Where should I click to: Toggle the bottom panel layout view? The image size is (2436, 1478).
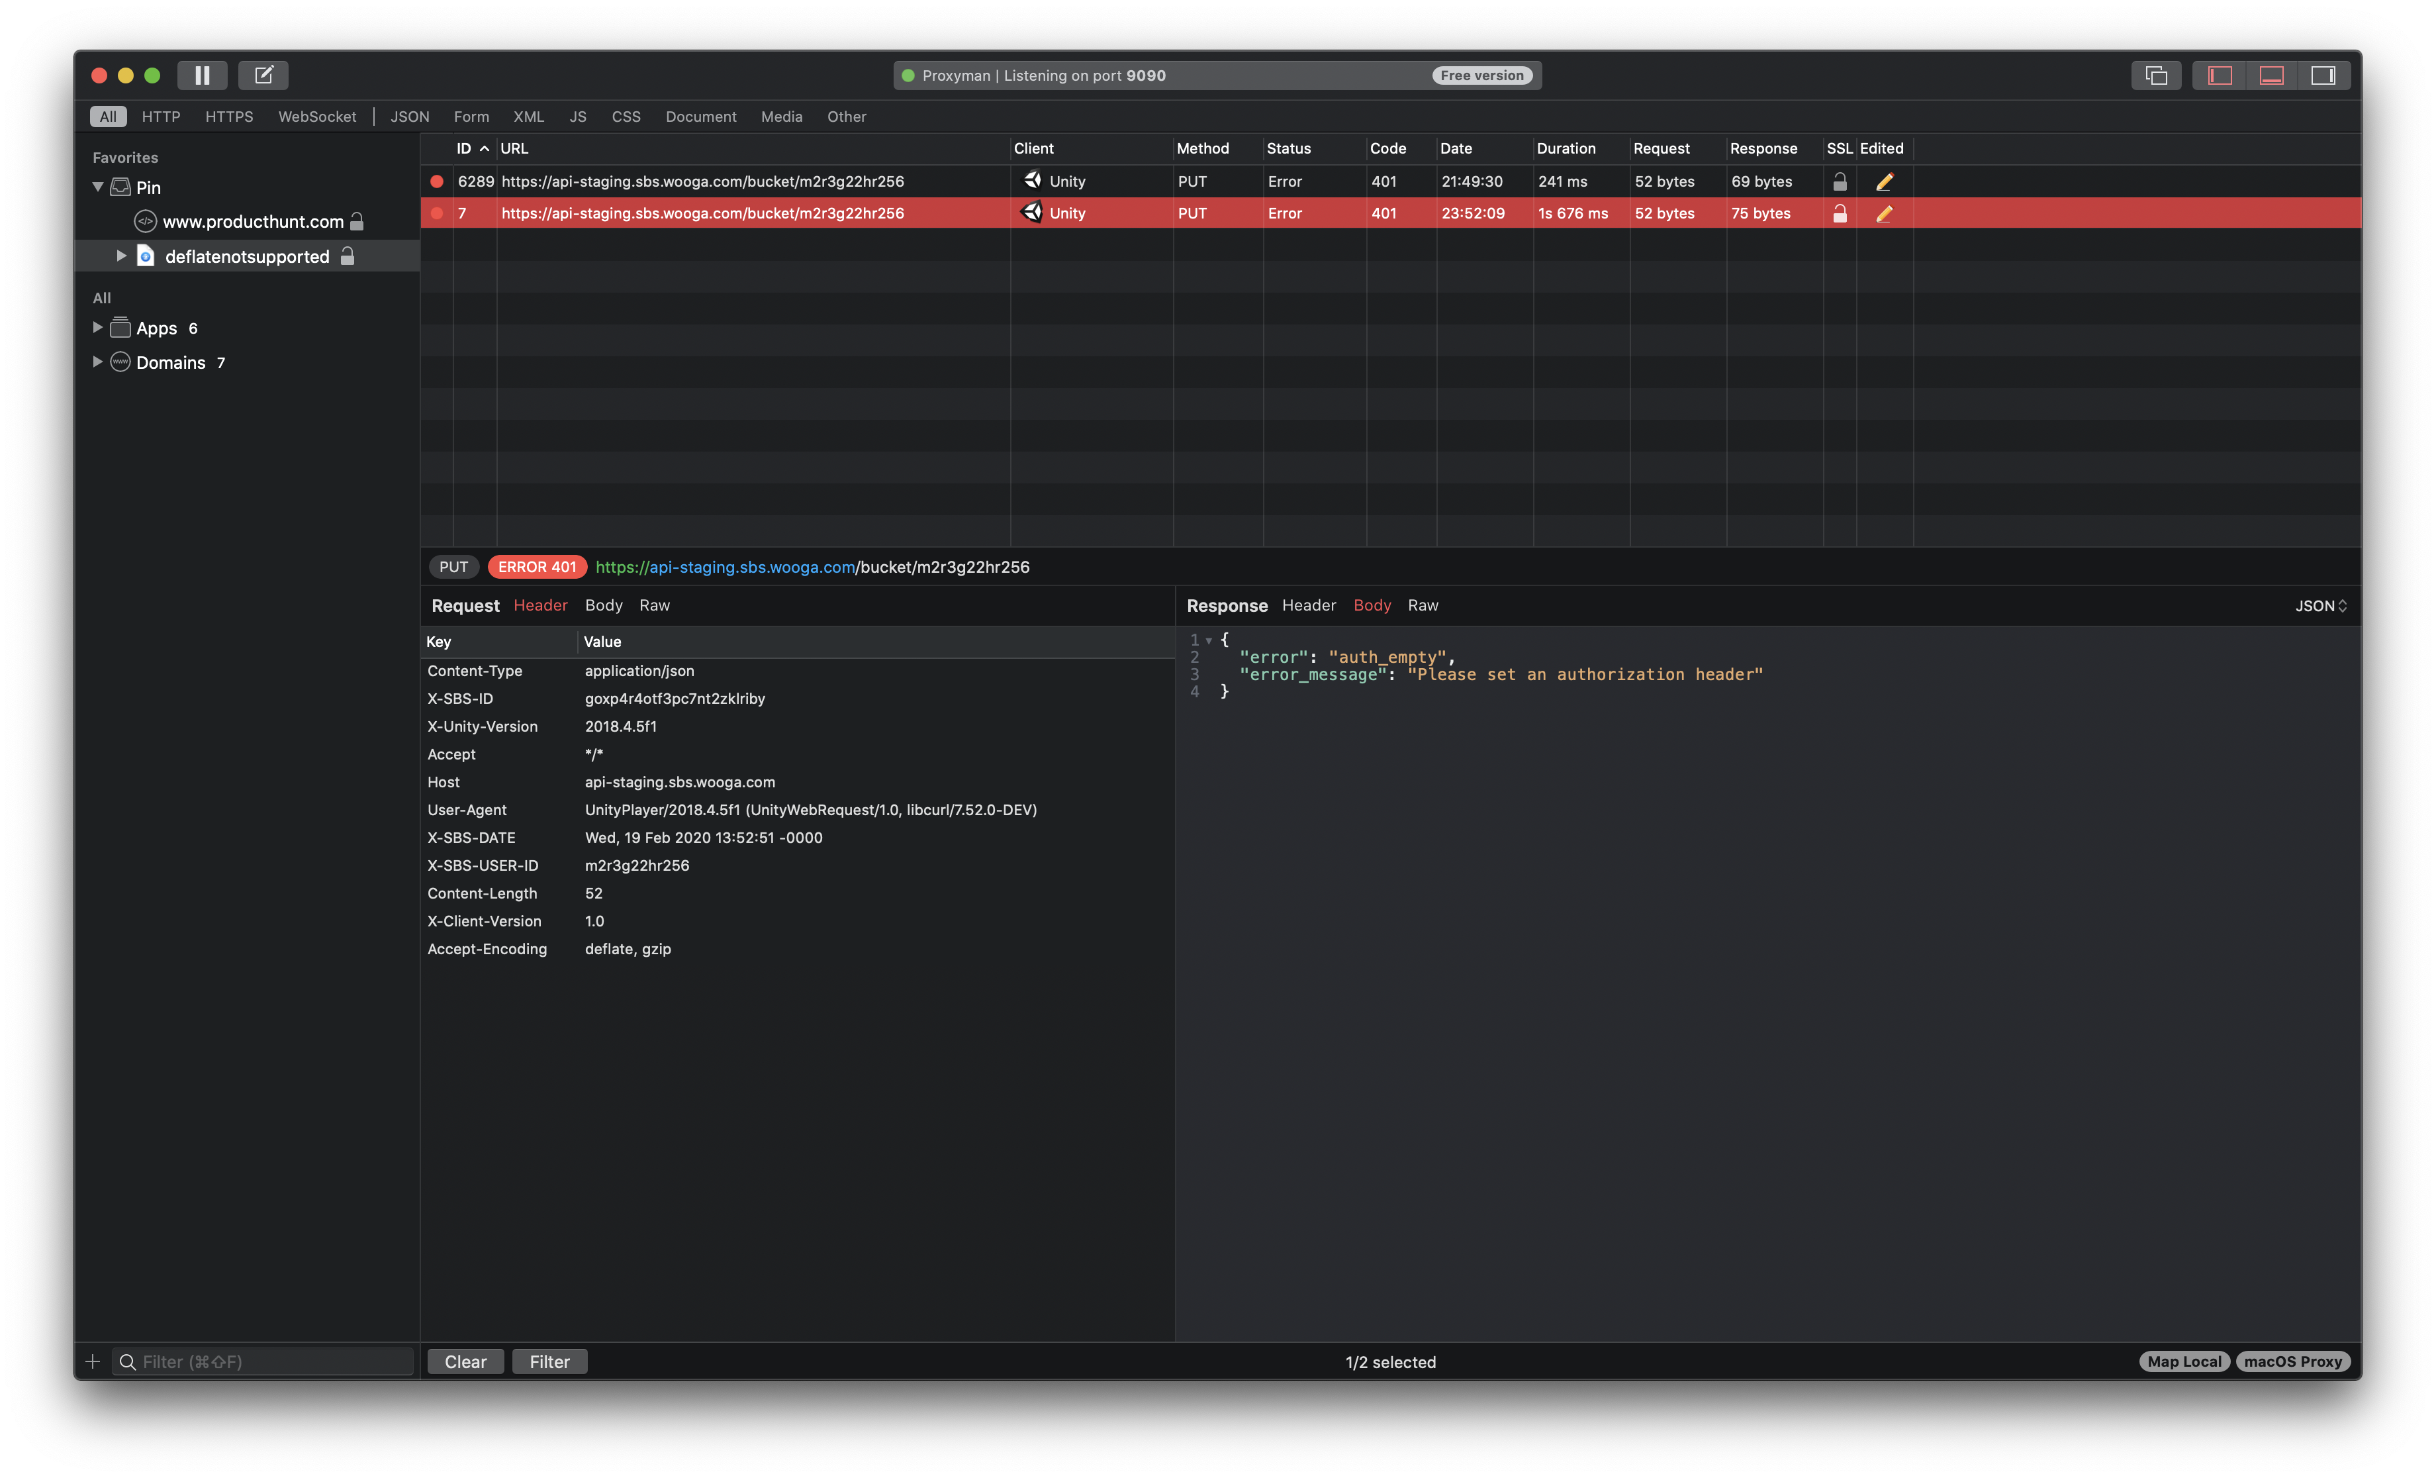tap(2271, 74)
